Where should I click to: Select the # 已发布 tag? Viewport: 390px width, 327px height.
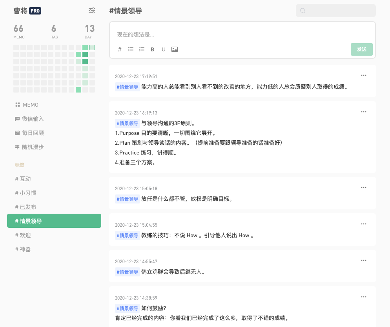(26, 207)
